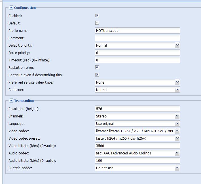The width and height of the screenshot is (201, 184).
Task: Collapse the Configuration section
Action: coord(11,8)
